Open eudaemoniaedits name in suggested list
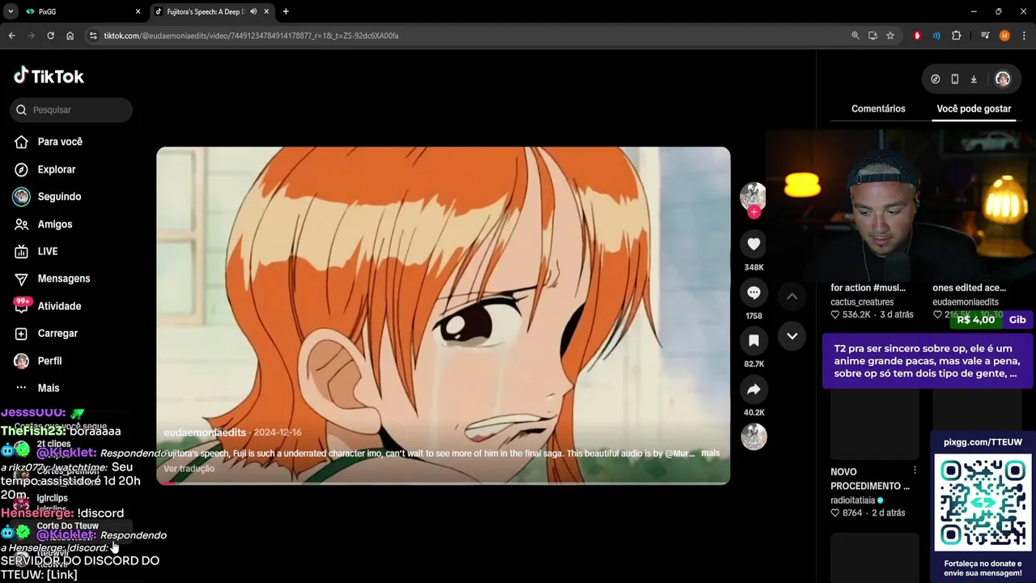The height and width of the screenshot is (583, 1036). tap(966, 302)
